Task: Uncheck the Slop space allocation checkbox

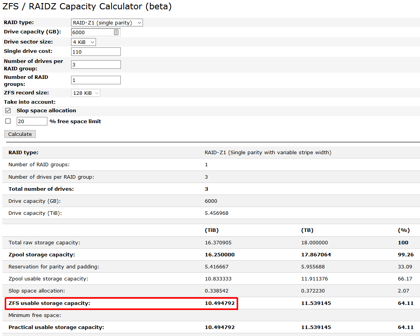Action: (8, 111)
